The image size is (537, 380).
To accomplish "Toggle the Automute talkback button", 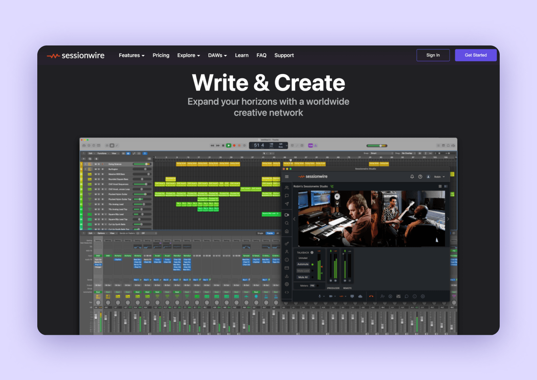I will [303, 264].
